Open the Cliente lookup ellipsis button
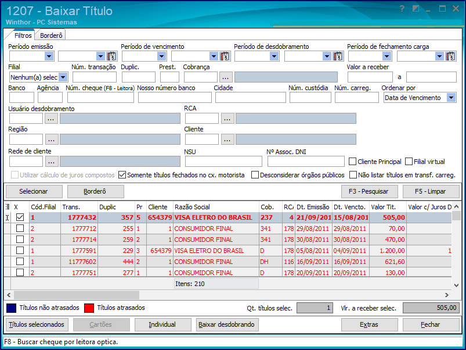 click(x=227, y=140)
